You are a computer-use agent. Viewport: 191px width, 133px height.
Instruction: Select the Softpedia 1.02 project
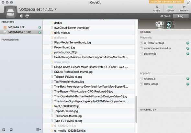[x=21, y=27]
